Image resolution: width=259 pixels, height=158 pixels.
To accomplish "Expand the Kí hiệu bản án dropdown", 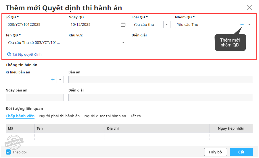I will click(60, 79).
